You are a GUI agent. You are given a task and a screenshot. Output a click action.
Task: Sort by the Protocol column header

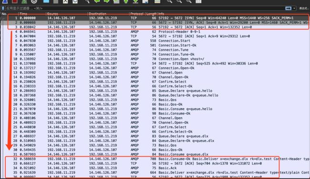(x=137, y=14)
